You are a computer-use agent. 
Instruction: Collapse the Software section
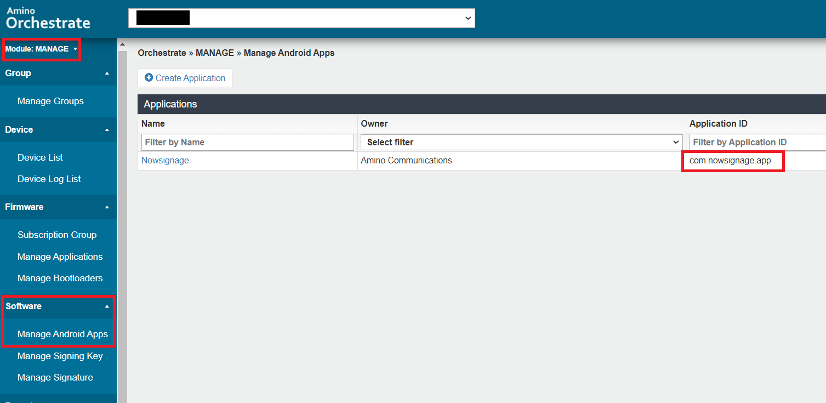[x=58, y=306]
